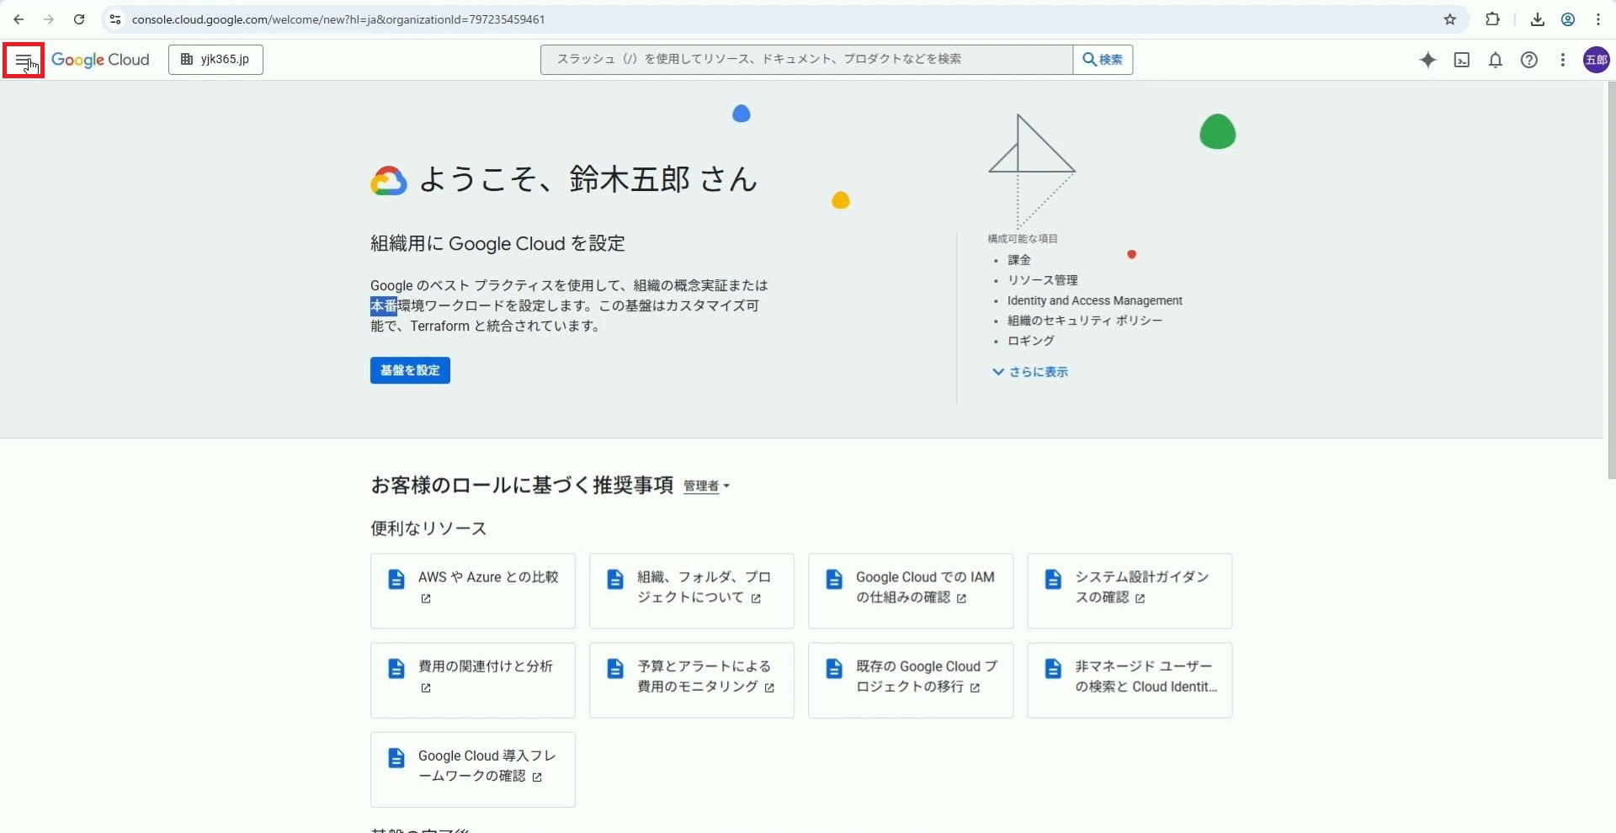Click the 基盤を設定 button
This screenshot has height=833, width=1616.
coord(410,370)
